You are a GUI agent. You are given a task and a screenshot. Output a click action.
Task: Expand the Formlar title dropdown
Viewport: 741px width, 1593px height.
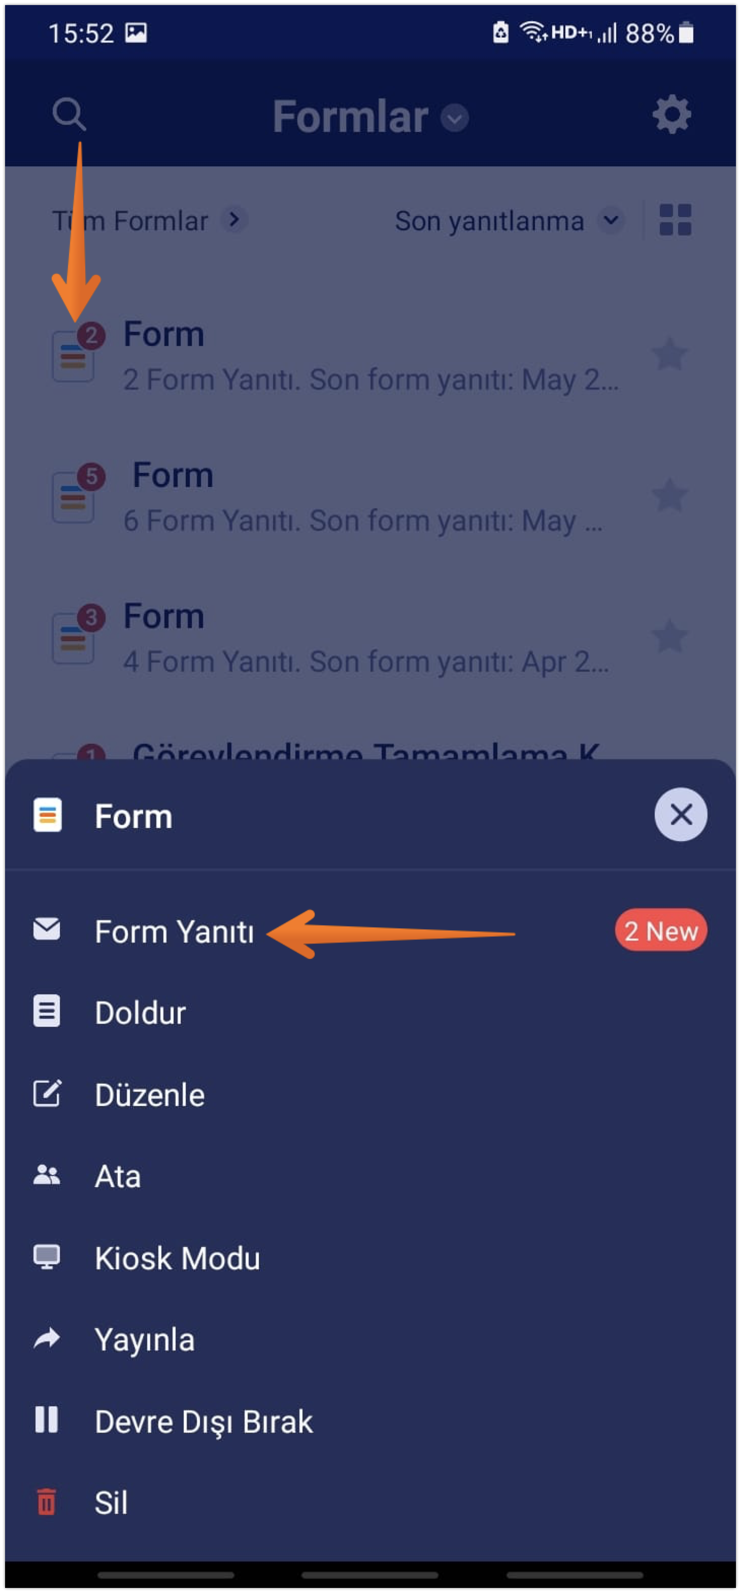pyautogui.click(x=455, y=118)
